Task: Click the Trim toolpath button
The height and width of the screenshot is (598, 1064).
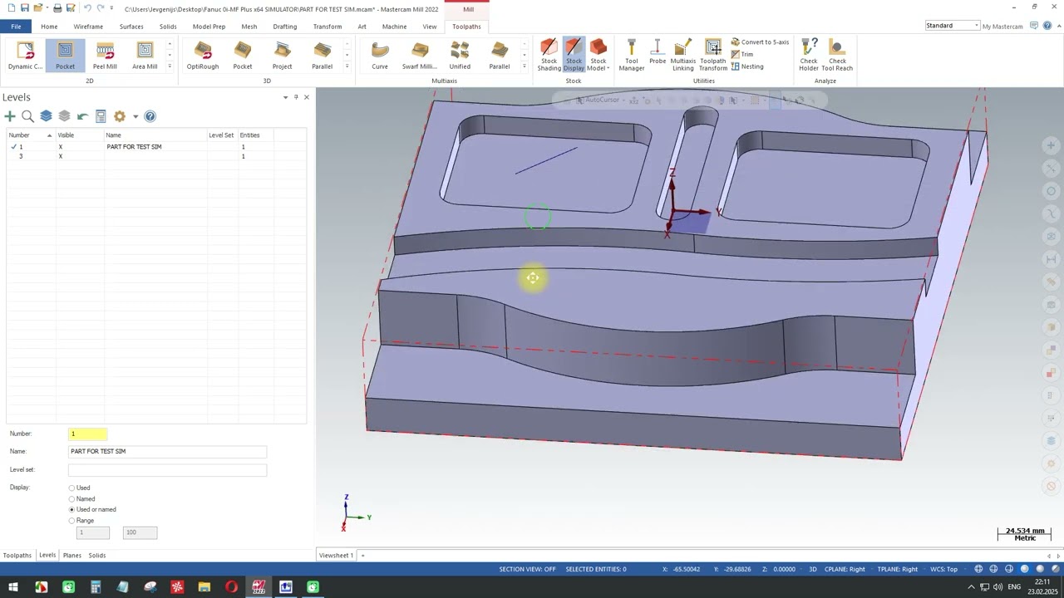Action: point(741,54)
